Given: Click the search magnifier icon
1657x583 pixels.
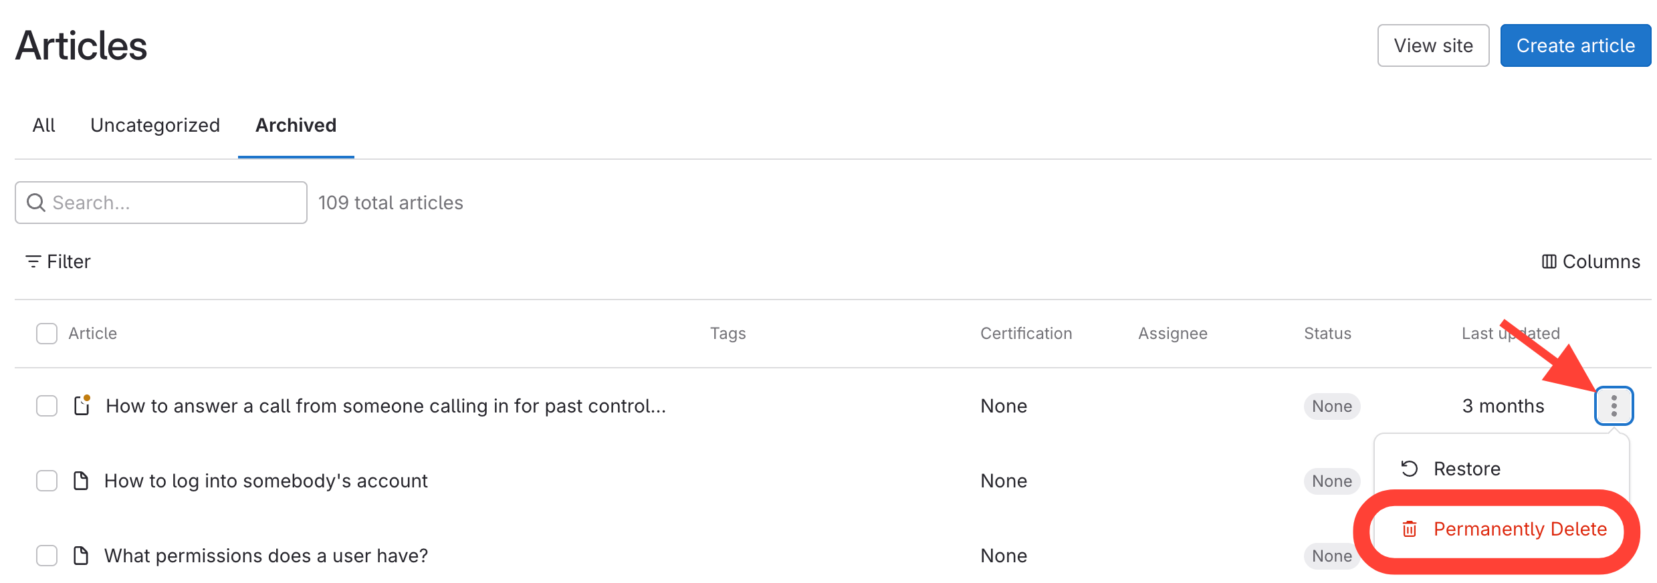Looking at the screenshot, I should click(35, 203).
